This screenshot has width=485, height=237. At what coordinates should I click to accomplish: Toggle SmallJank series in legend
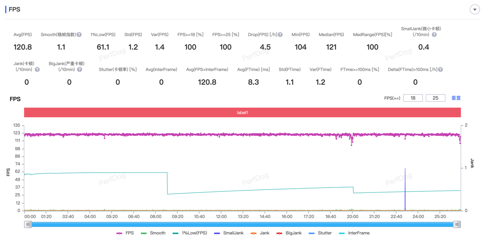228,233
